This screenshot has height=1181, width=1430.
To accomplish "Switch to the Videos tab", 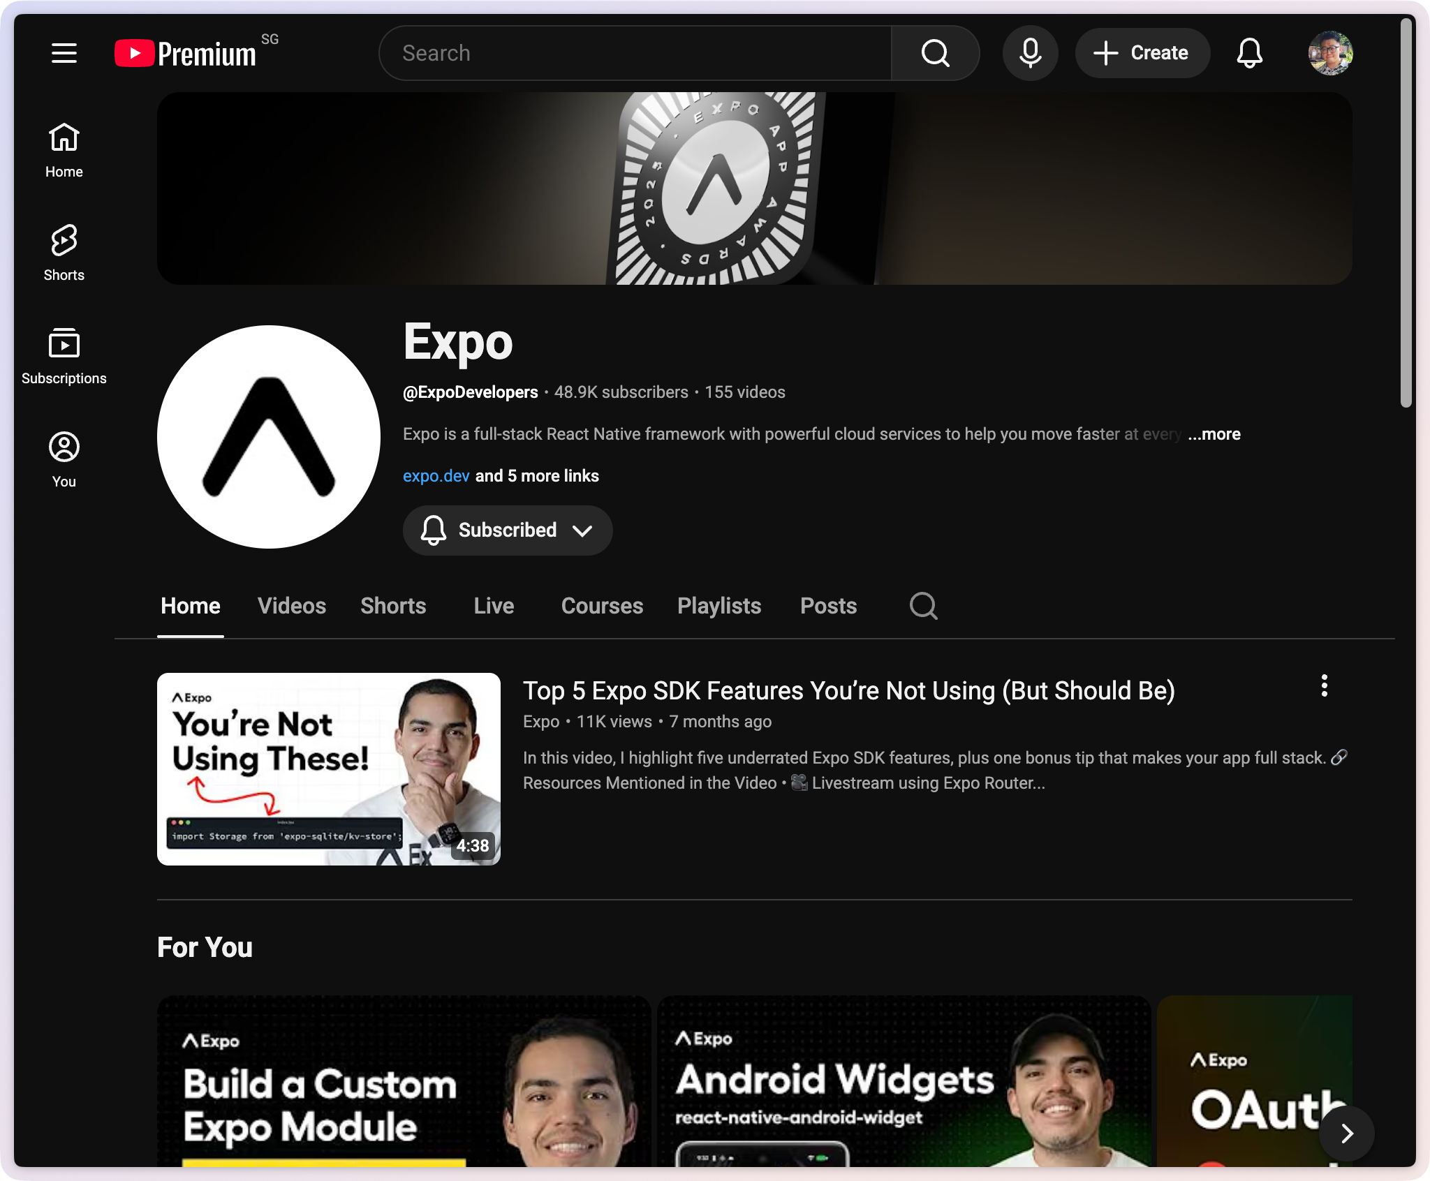I will pyautogui.click(x=292, y=606).
